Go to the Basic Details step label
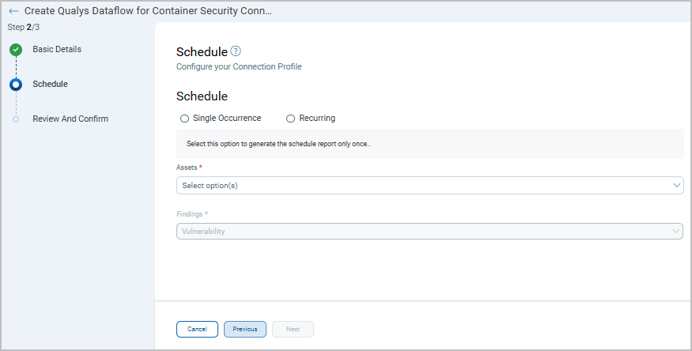 coord(57,49)
